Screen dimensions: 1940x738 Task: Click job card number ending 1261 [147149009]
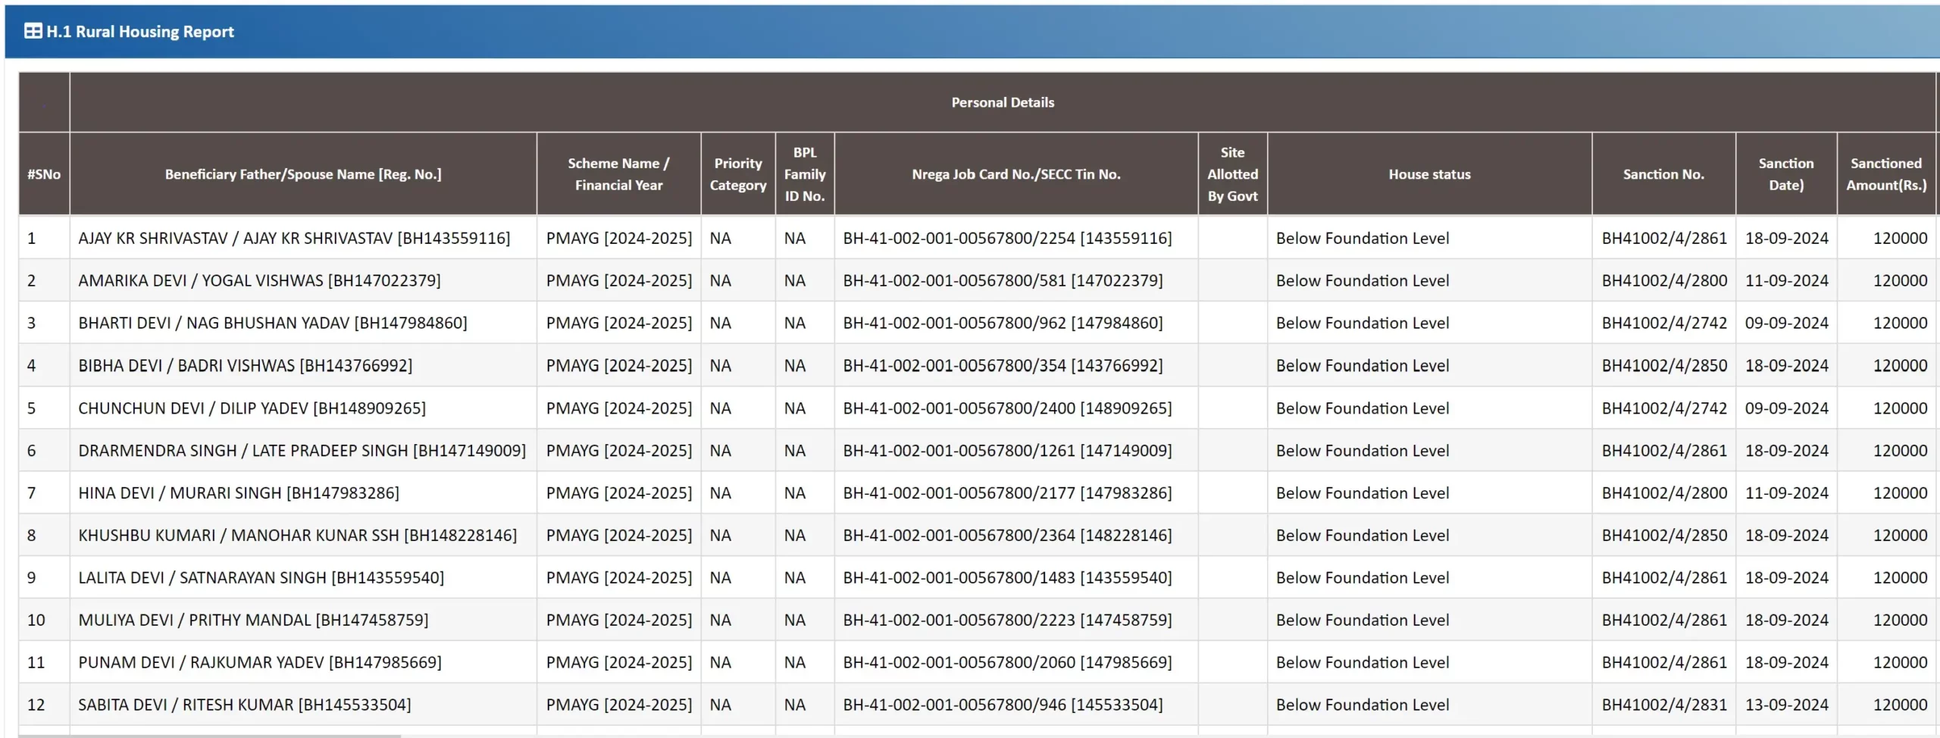point(1007,450)
